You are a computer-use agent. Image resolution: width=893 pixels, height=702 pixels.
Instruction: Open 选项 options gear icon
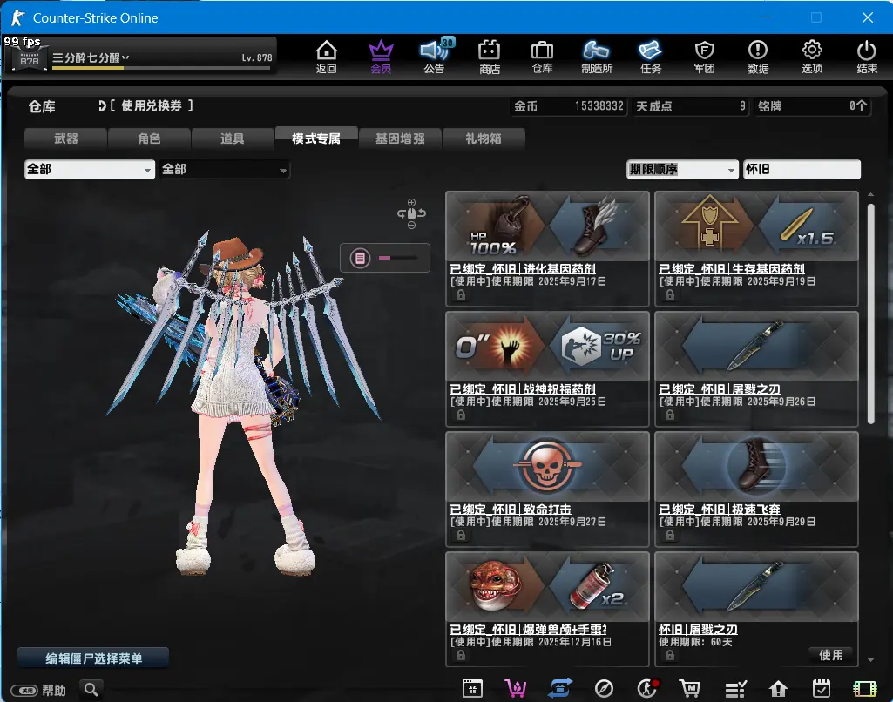(x=812, y=57)
